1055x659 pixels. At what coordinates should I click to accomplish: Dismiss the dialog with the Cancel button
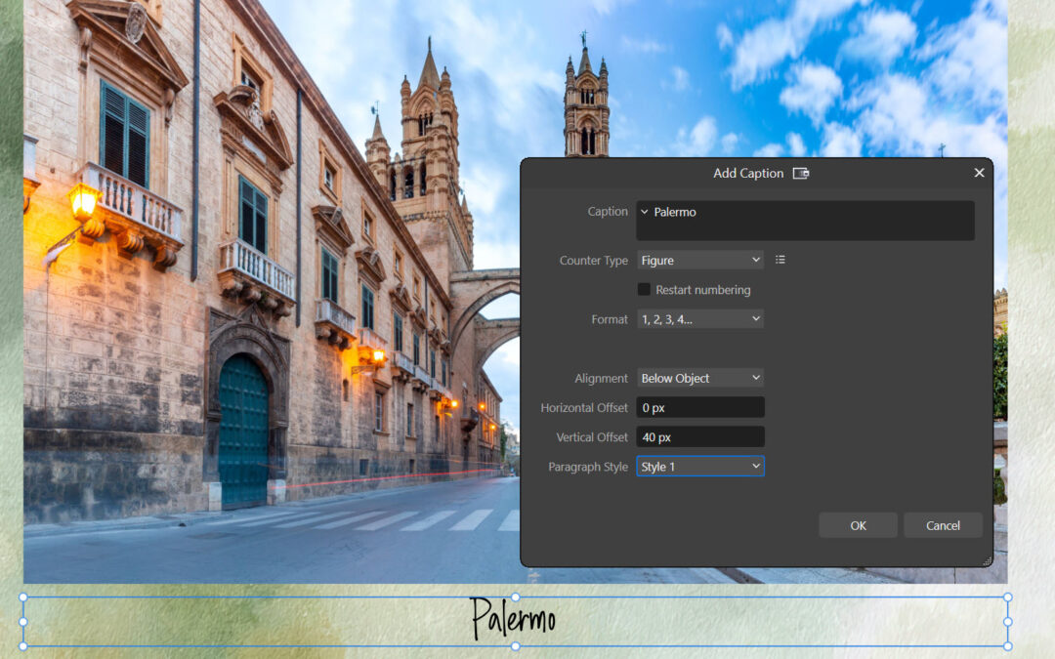tap(943, 524)
